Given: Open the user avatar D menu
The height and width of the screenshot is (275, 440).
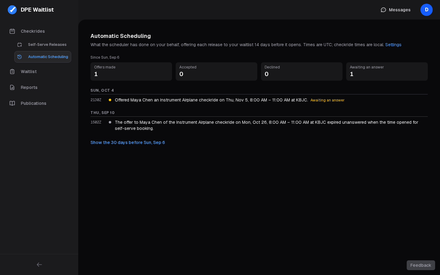Looking at the screenshot, I should click(x=427, y=10).
